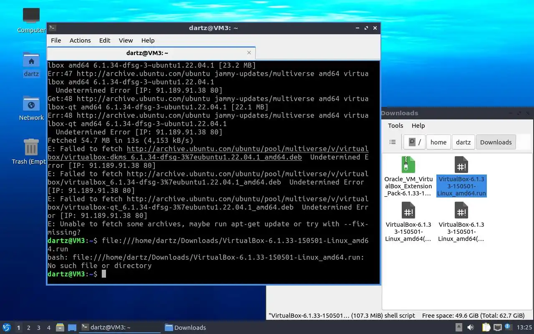Switch to workspace 4
Screen dimensions: 534x334
48,328
